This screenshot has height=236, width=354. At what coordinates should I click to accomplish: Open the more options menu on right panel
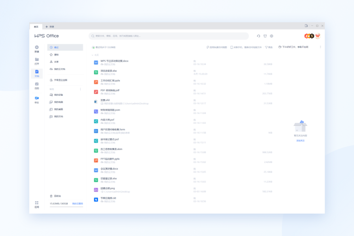pos(320,47)
